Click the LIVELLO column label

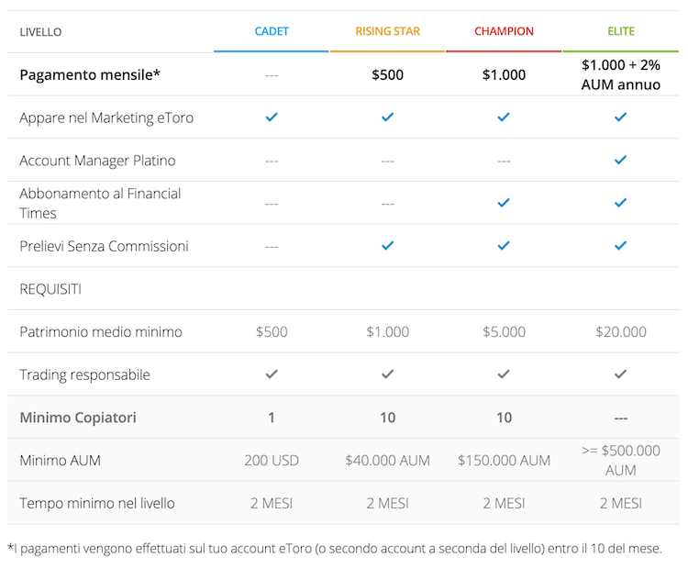(x=40, y=32)
